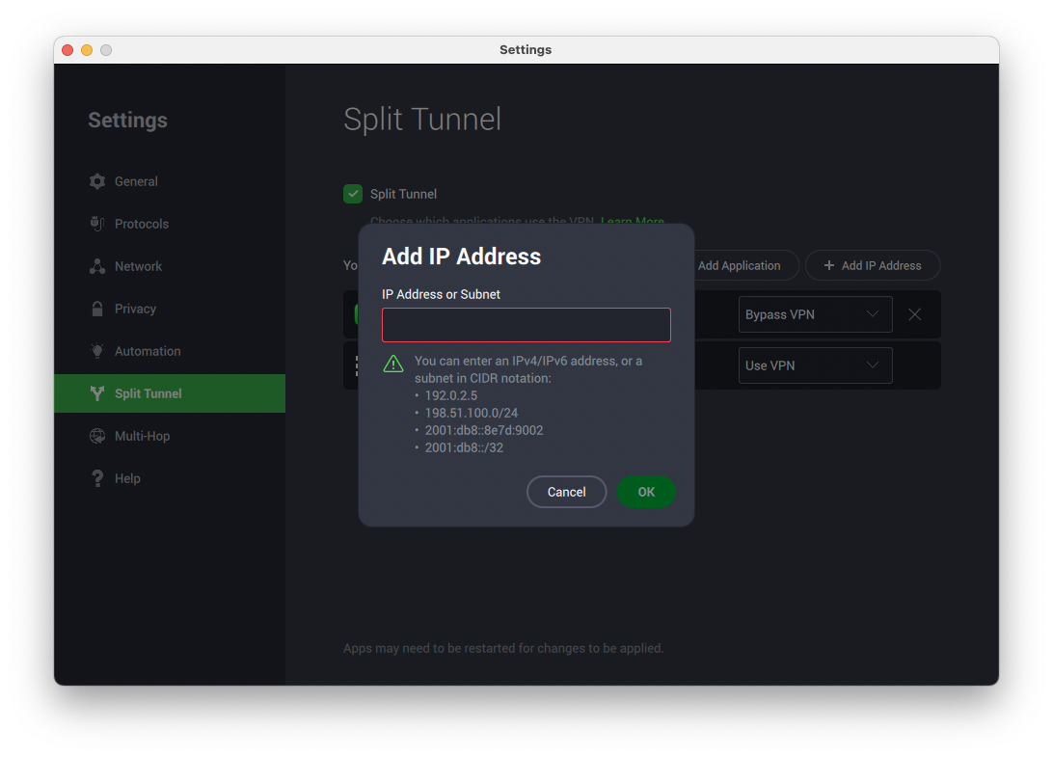1053x757 pixels.
Task: Open Multi-Hop label in sidebar
Action: pos(143,436)
